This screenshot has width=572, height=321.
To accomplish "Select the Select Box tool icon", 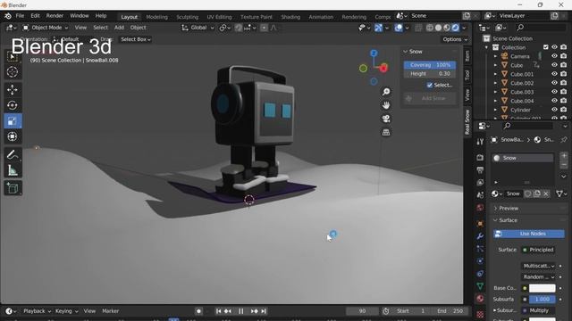I will (x=13, y=56).
